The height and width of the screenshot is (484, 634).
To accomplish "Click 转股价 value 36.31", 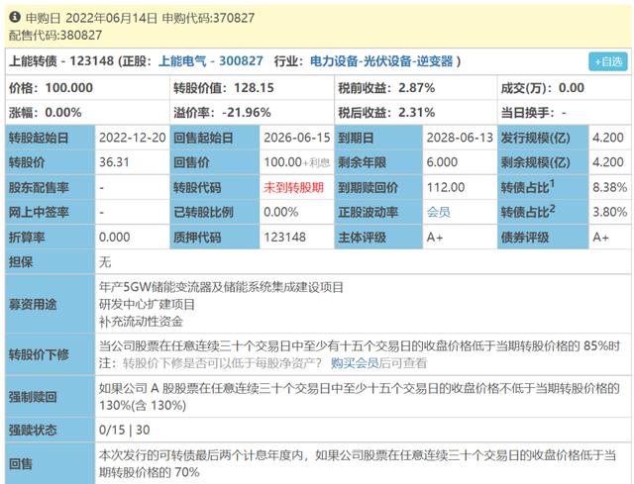I will click(x=114, y=162).
